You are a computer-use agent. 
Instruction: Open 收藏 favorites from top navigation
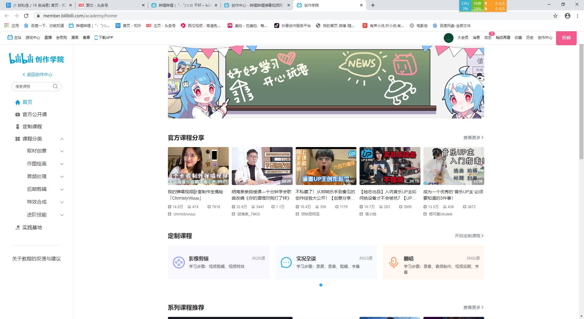pyautogui.click(x=519, y=37)
